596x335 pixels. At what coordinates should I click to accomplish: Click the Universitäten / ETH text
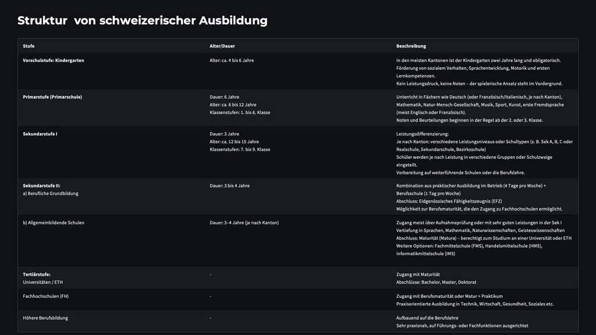click(43, 282)
